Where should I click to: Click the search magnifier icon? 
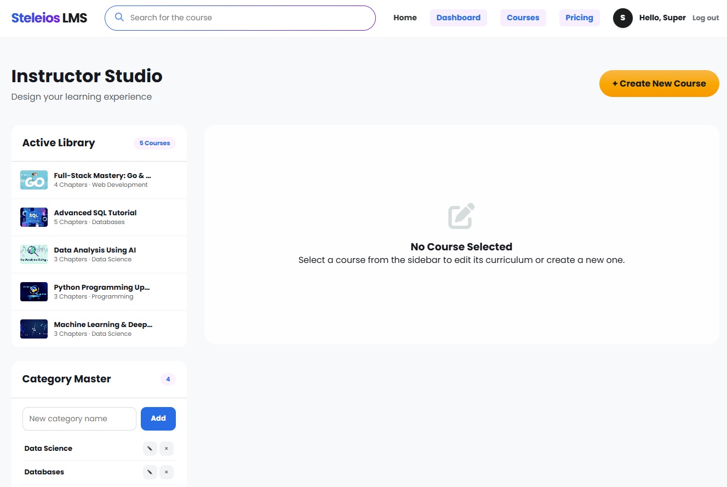pyautogui.click(x=119, y=18)
